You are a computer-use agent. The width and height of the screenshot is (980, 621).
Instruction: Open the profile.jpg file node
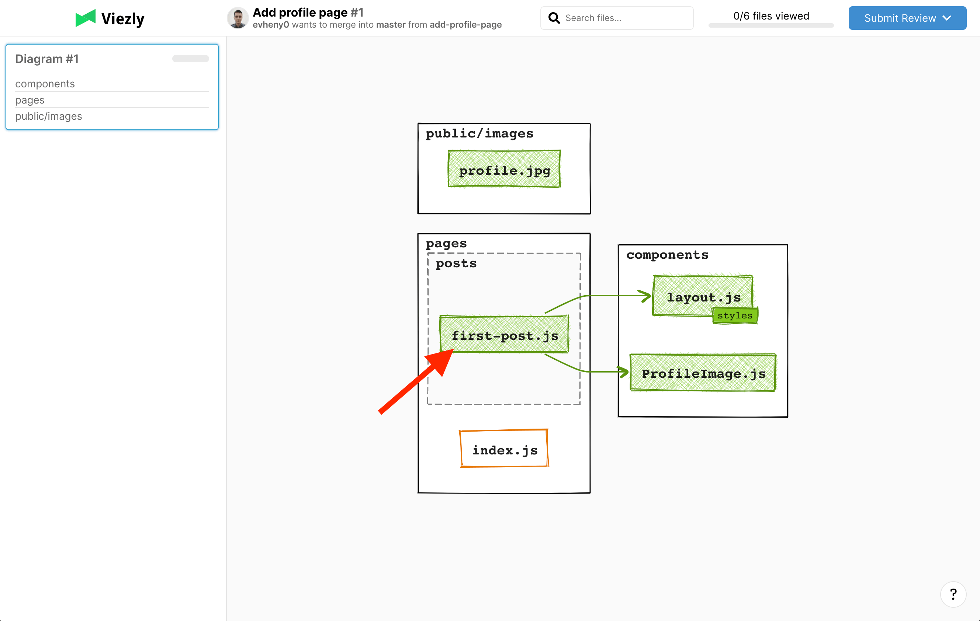[x=504, y=169]
